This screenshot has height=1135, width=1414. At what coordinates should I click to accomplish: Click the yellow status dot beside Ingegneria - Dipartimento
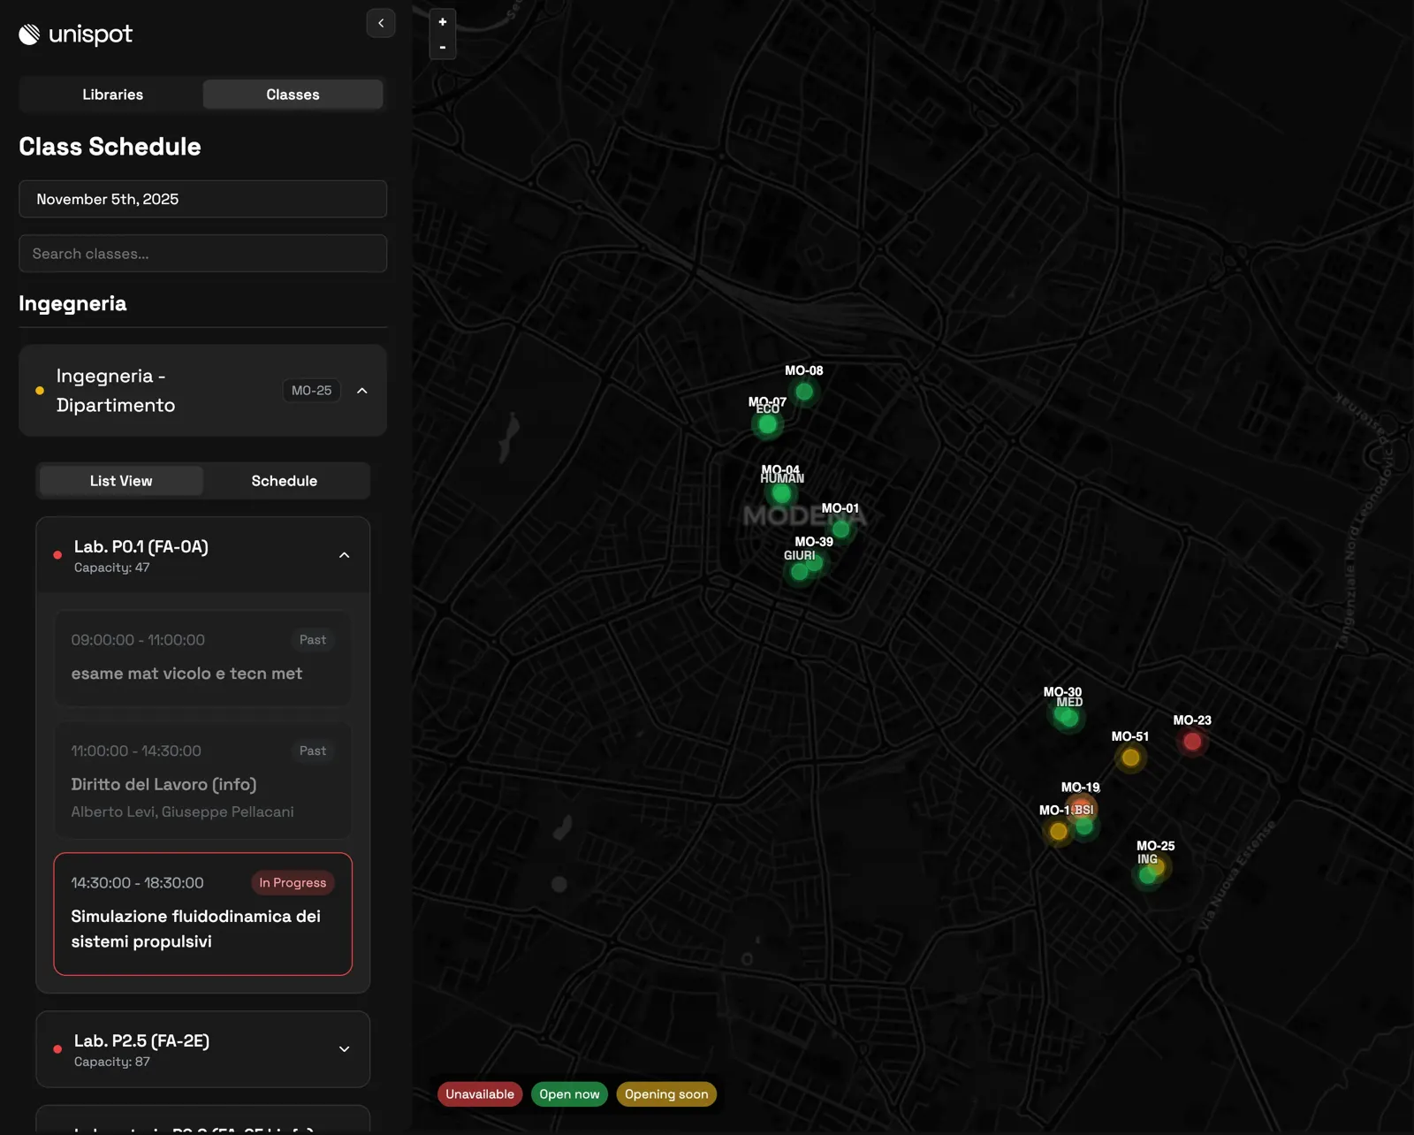tap(40, 391)
